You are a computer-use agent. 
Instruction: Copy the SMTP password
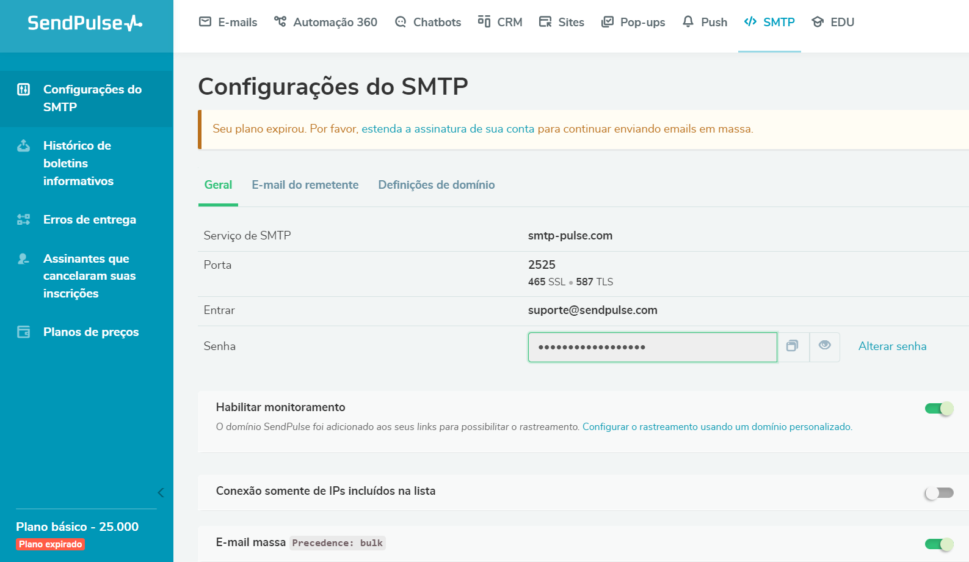point(793,346)
